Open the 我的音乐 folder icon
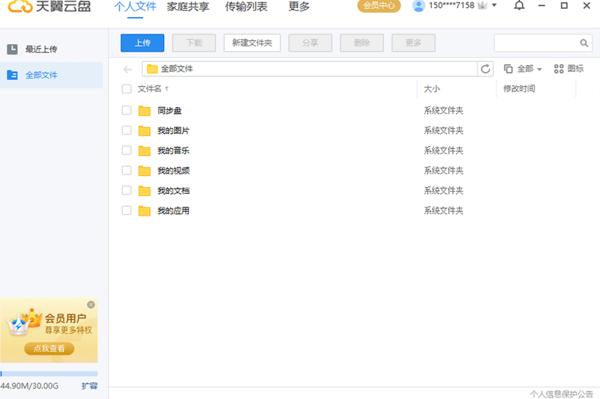 [x=145, y=150]
